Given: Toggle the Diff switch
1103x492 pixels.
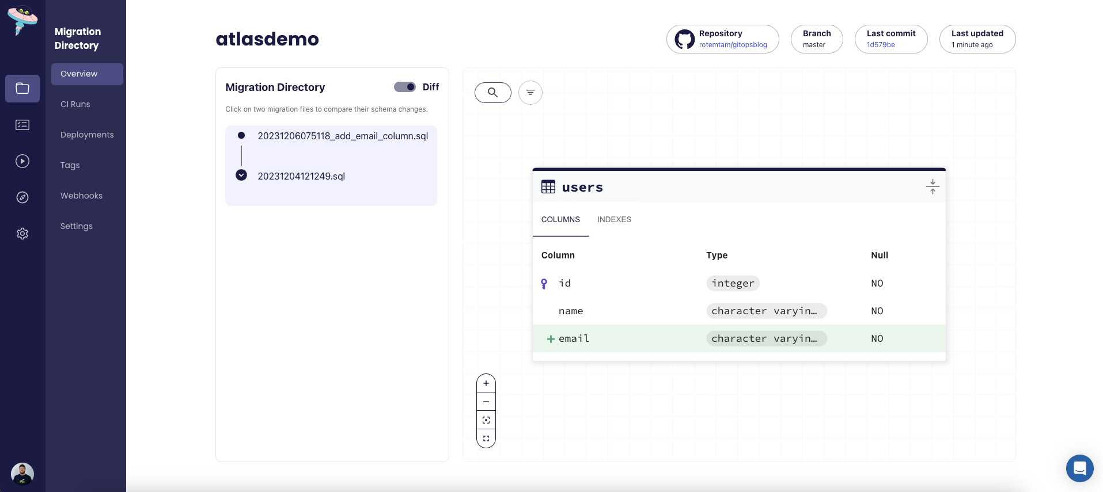Looking at the screenshot, I should pos(404,87).
